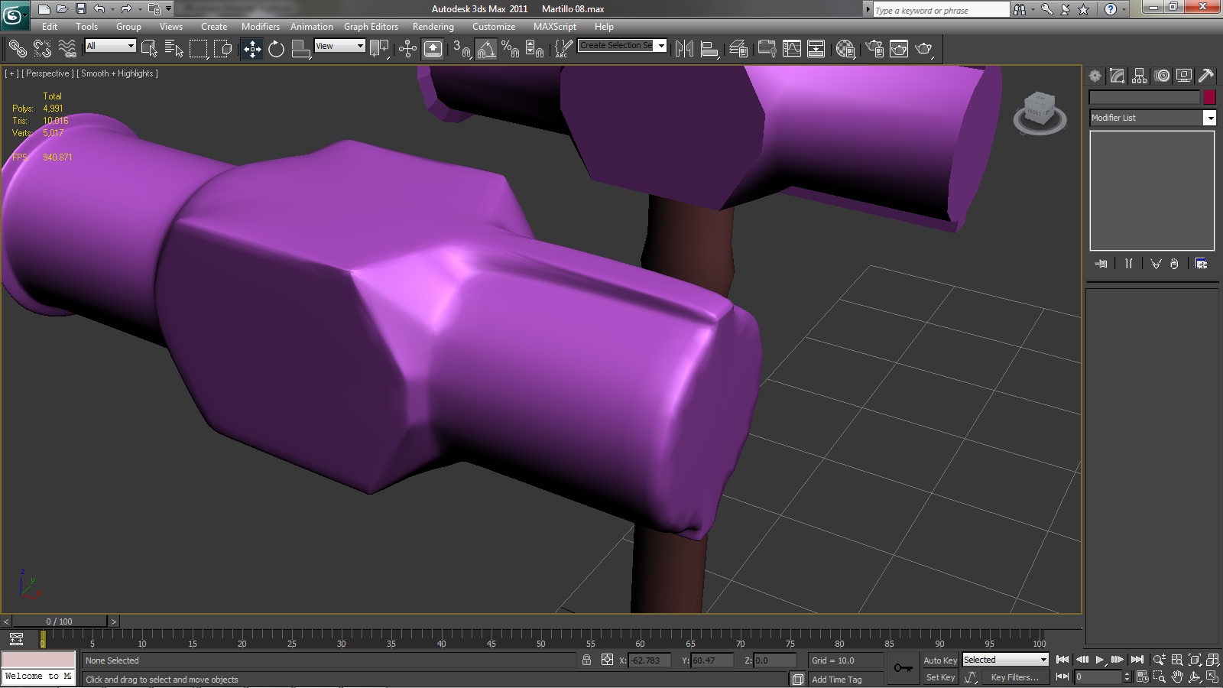The height and width of the screenshot is (688, 1223).
Task: Open the Curve Editor
Action: pyautogui.click(x=792, y=49)
